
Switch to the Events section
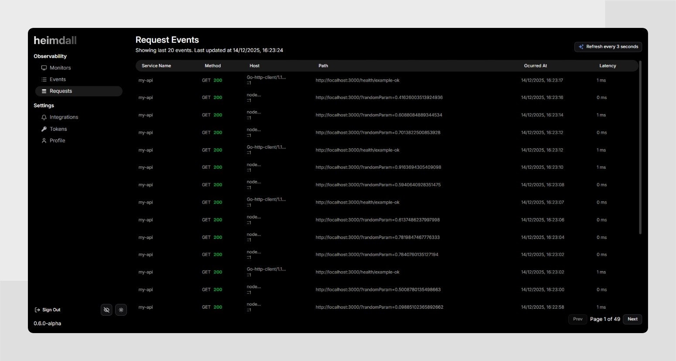57,79
